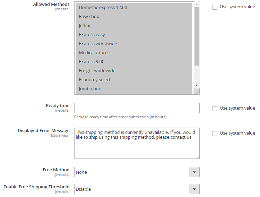This screenshot has width=260, height=197.
Task: Select Easy shop in Allowed Methods
Action: tap(89, 16)
